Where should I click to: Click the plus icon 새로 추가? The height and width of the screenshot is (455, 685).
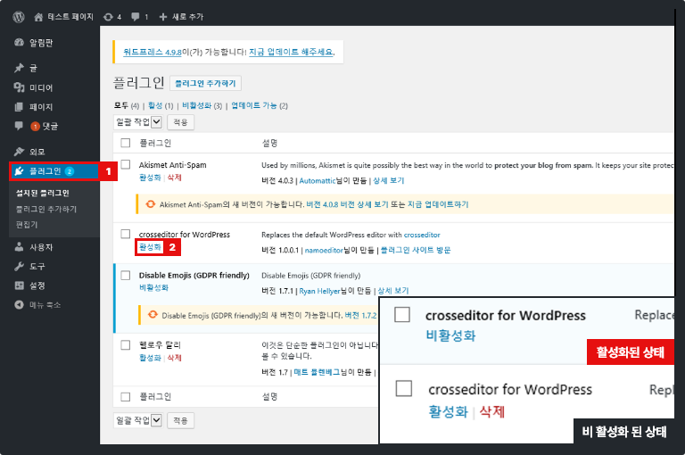(163, 17)
